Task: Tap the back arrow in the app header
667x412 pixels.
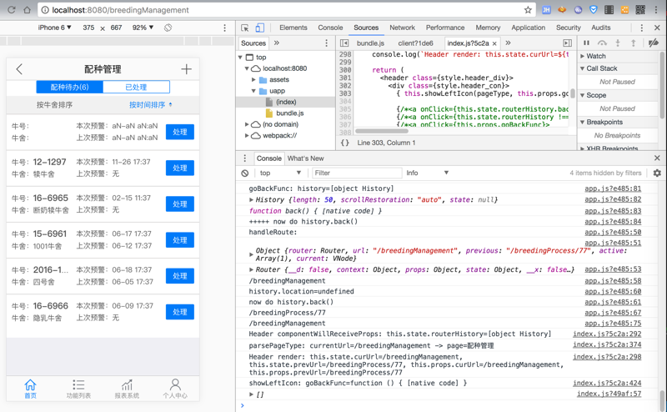Action: (x=19, y=69)
